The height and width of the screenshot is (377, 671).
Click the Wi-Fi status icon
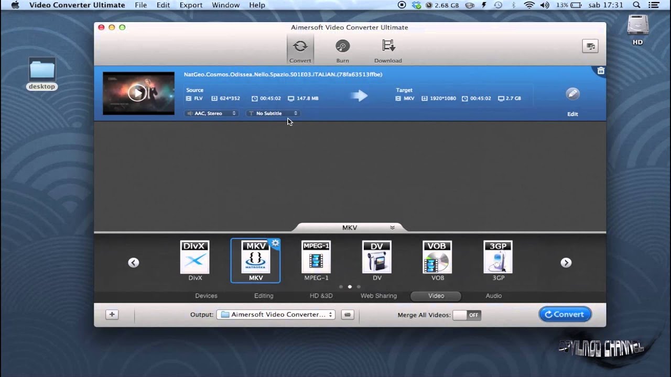coord(529,5)
